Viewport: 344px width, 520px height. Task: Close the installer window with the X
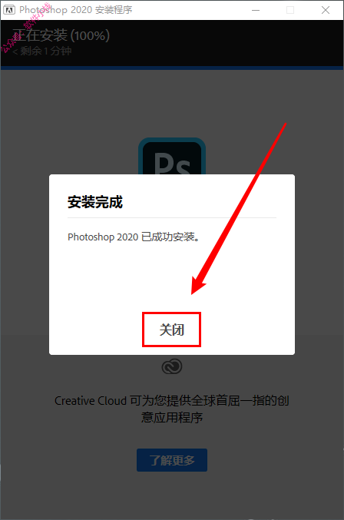click(x=326, y=10)
